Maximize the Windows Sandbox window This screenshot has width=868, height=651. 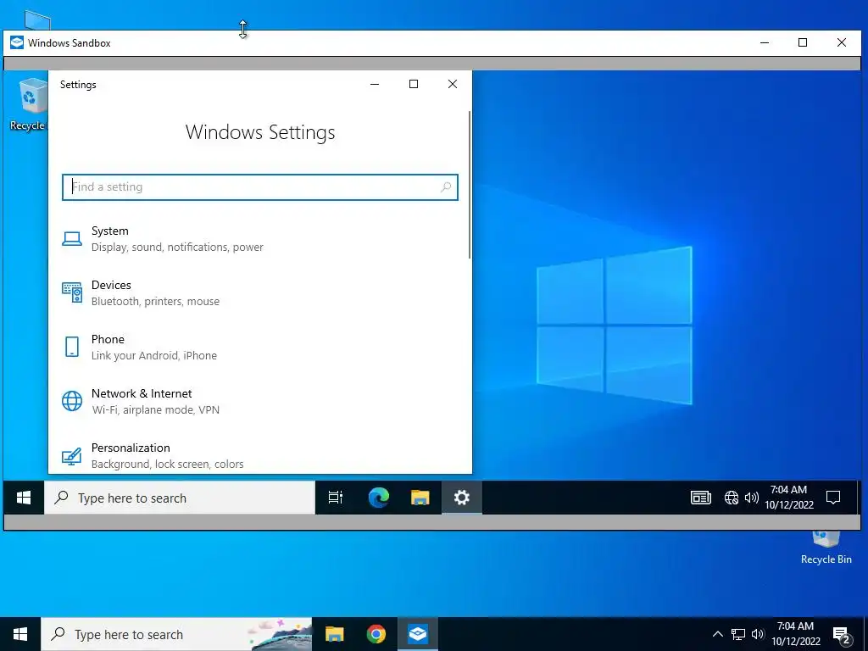coord(803,42)
